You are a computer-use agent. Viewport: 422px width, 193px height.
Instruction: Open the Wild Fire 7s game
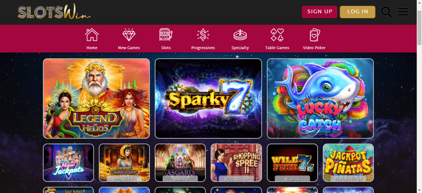pos(292,163)
